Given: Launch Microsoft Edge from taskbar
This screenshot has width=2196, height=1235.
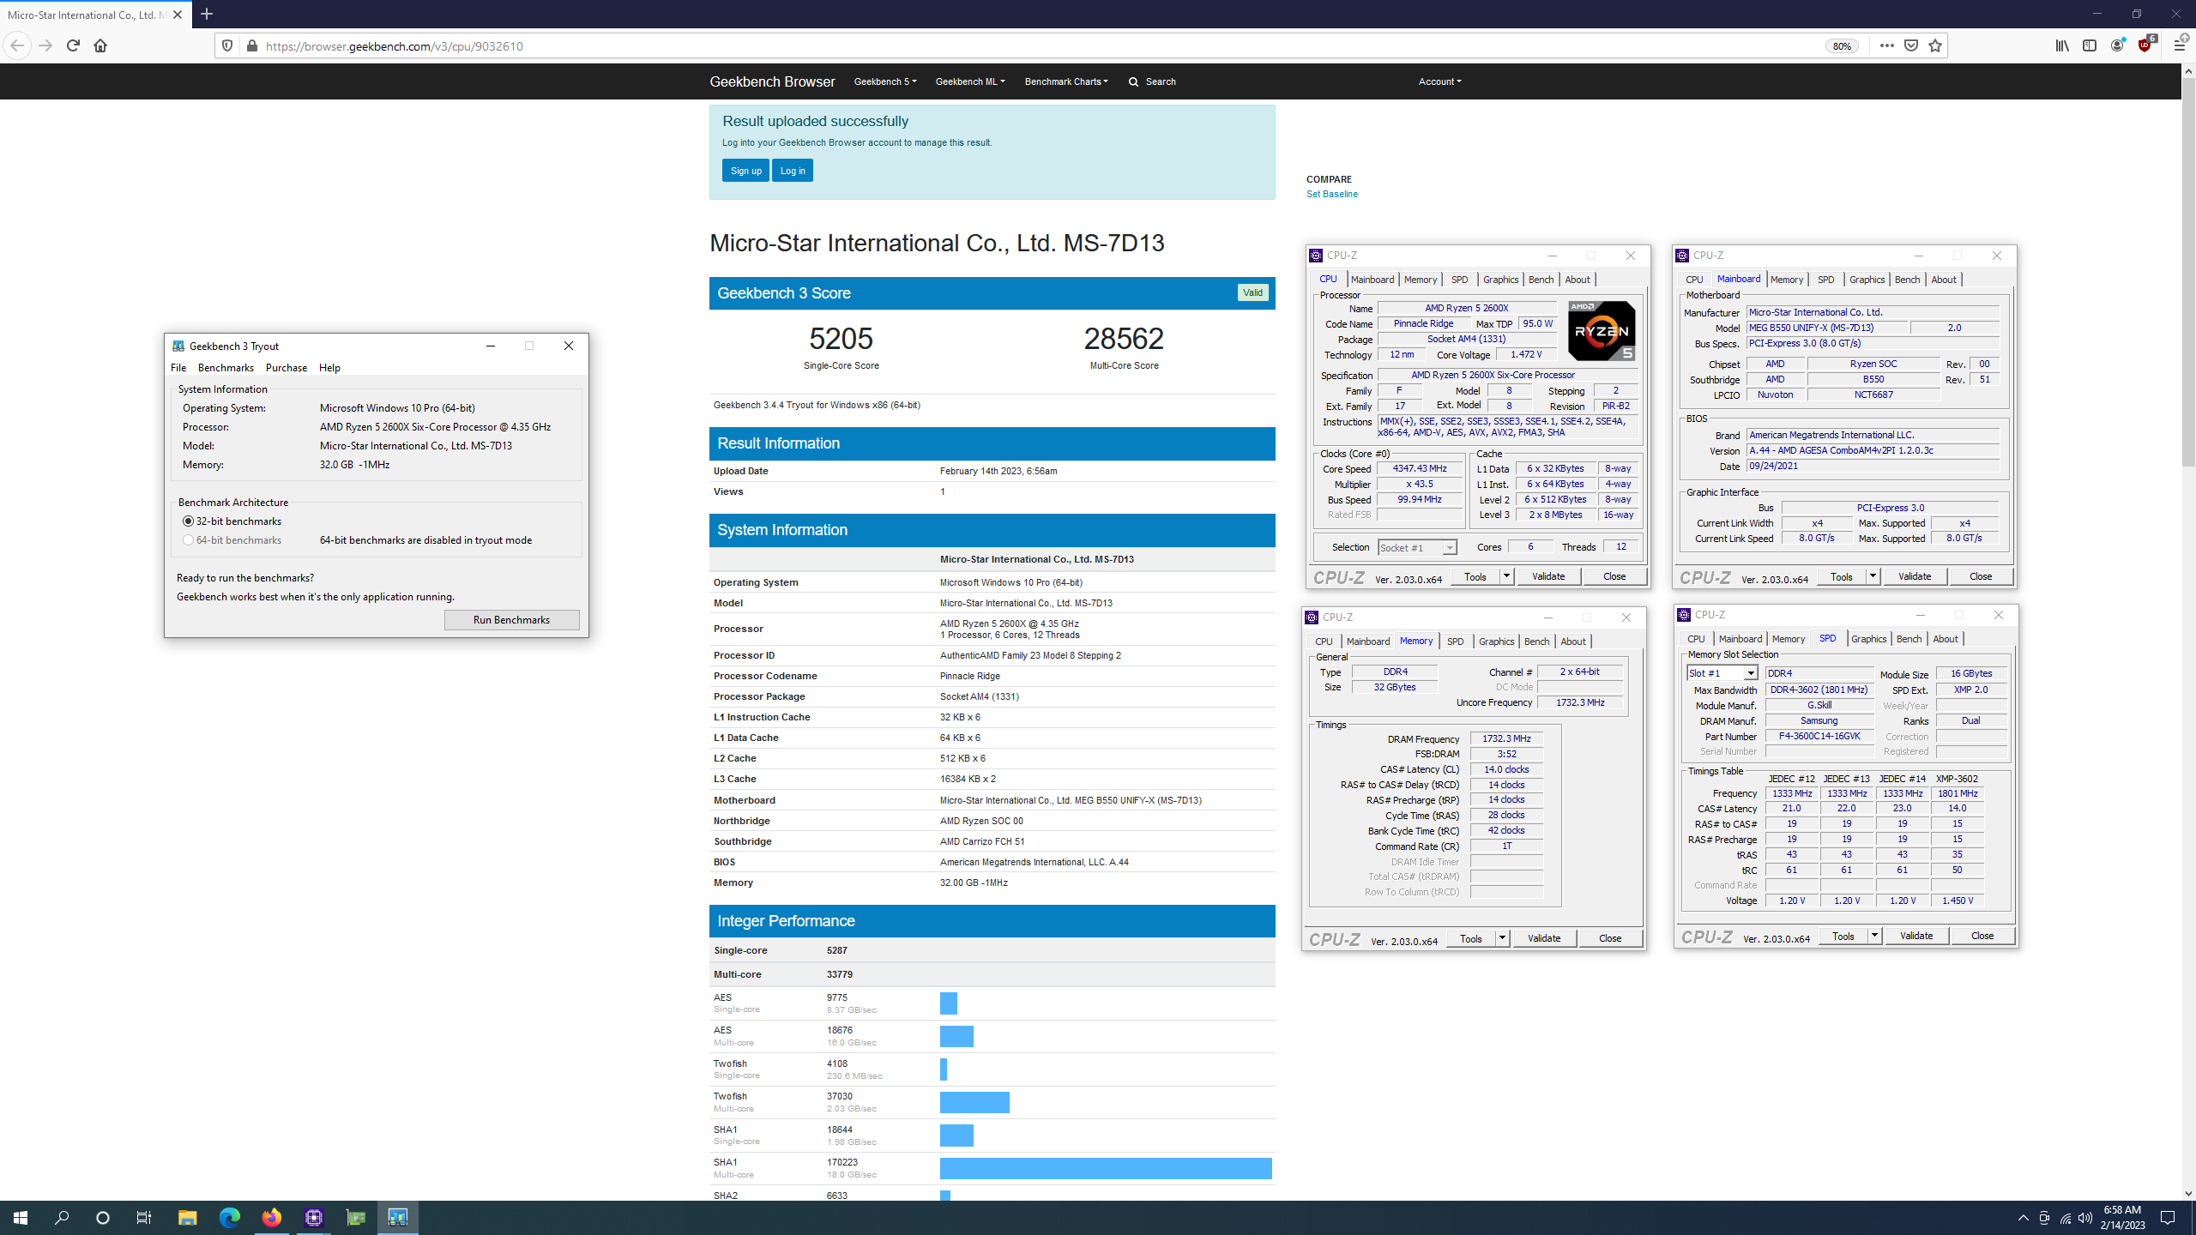Looking at the screenshot, I should (229, 1217).
